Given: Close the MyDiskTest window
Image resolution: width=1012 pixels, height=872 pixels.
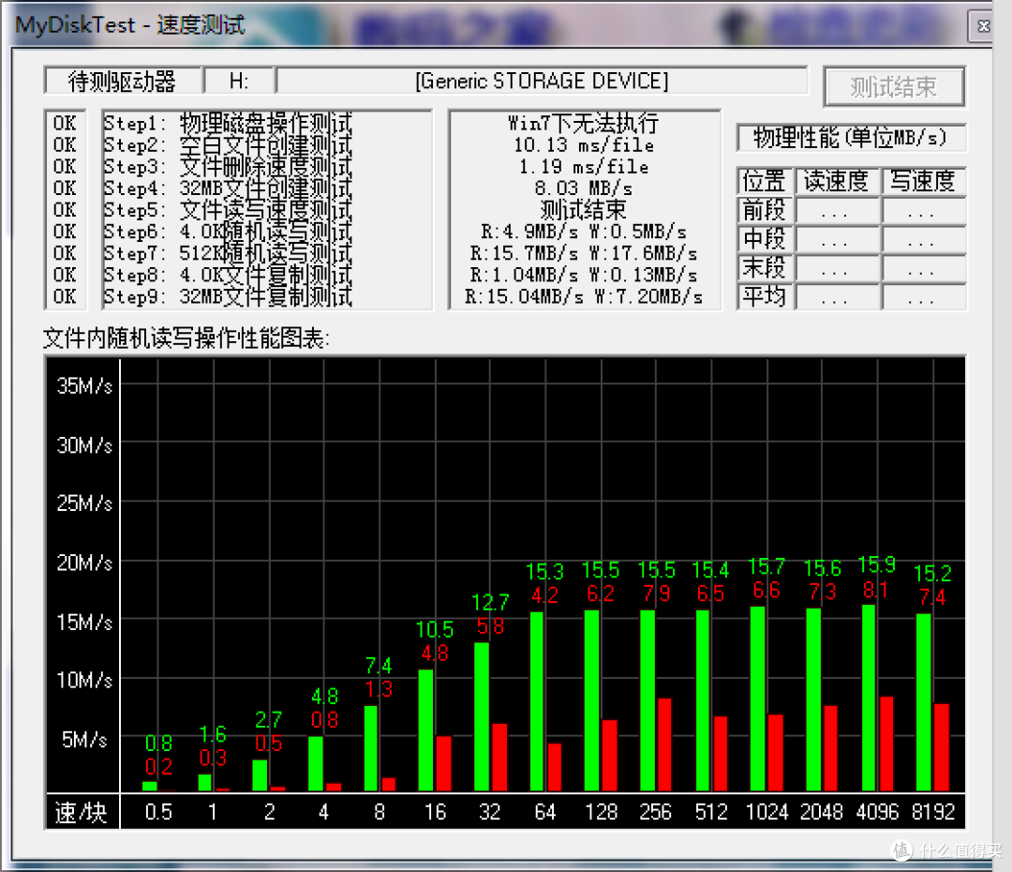Looking at the screenshot, I should [x=982, y=26].
